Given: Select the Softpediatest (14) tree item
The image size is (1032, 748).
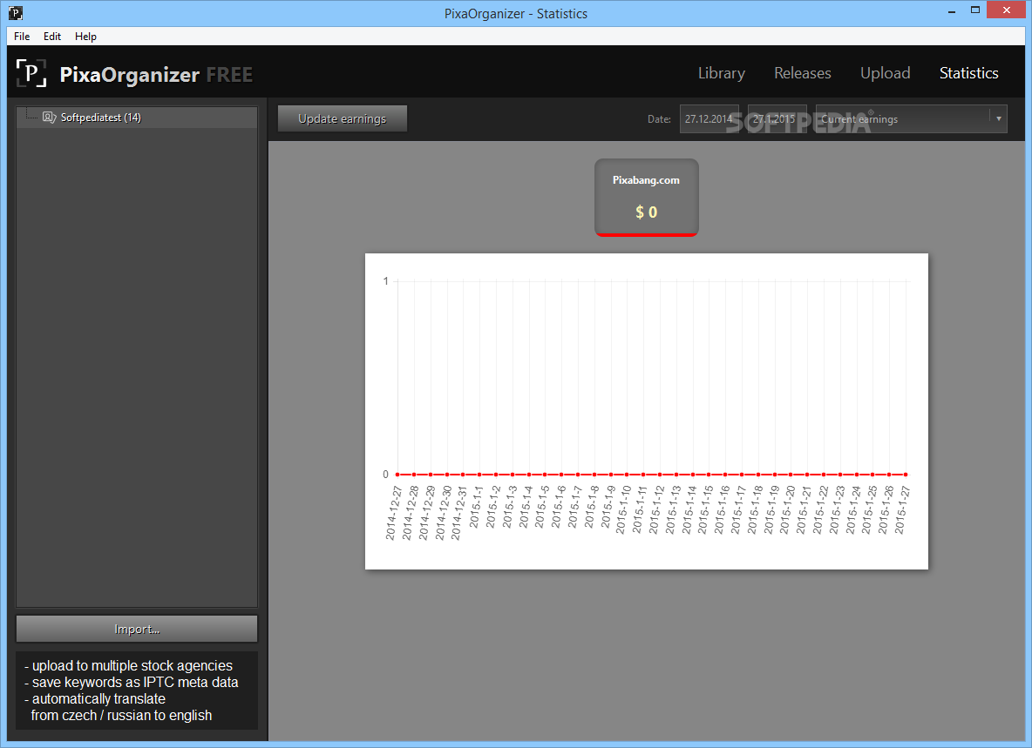Looking at the screenshot, I should click(137, 118).
